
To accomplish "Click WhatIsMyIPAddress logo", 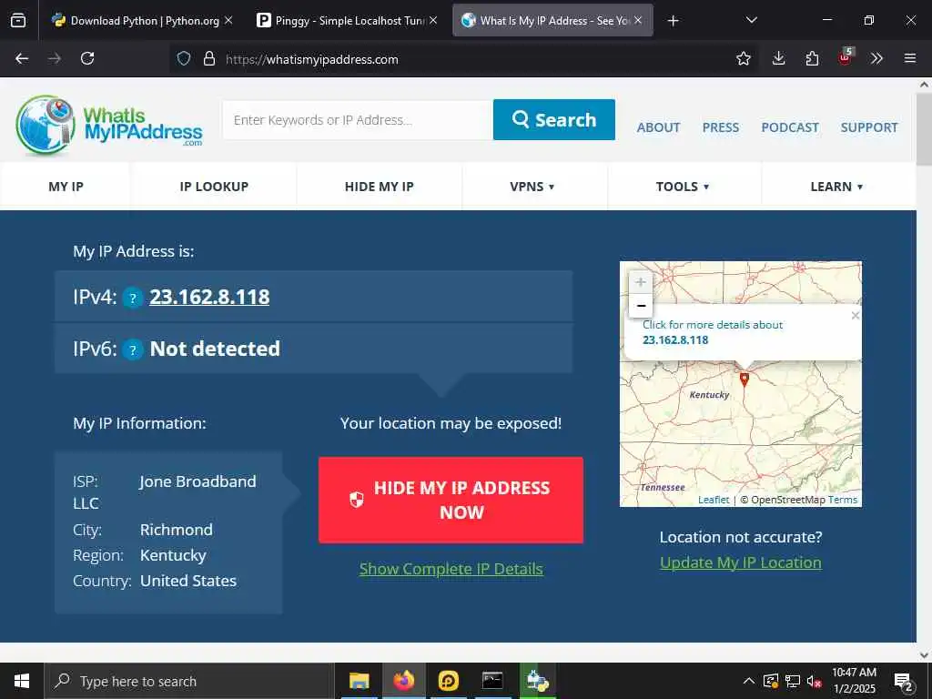I will coord(109,126).
